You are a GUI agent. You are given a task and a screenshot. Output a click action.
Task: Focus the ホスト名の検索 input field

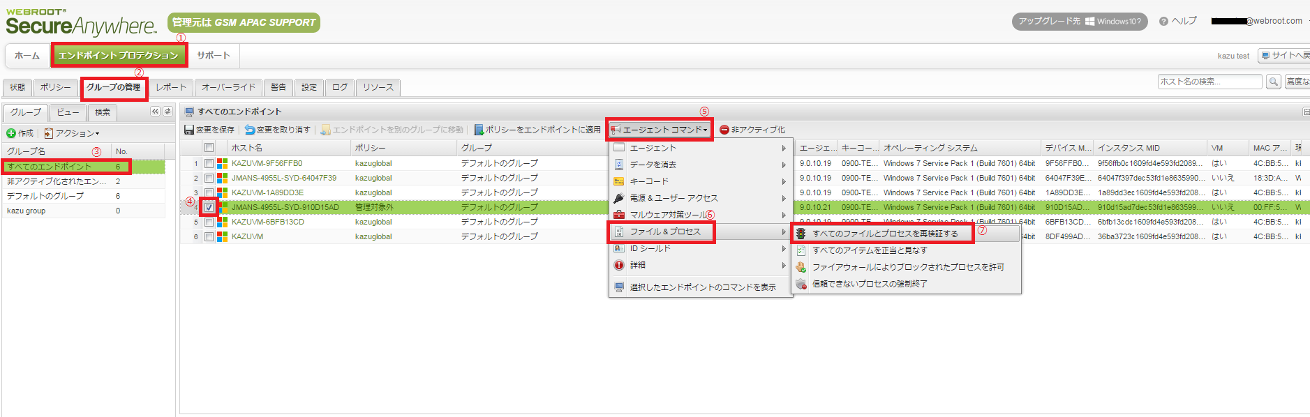point(1210,82)
